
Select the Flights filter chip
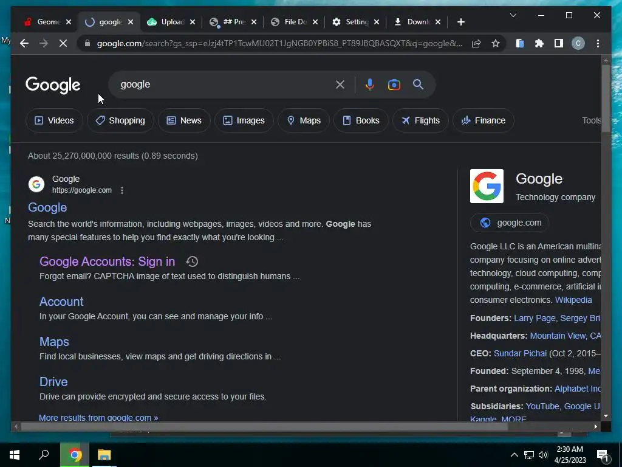pos(420,120)
